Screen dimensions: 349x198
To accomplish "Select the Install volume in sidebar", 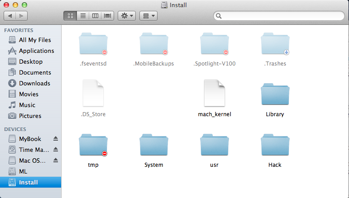I will click(30, 182).
